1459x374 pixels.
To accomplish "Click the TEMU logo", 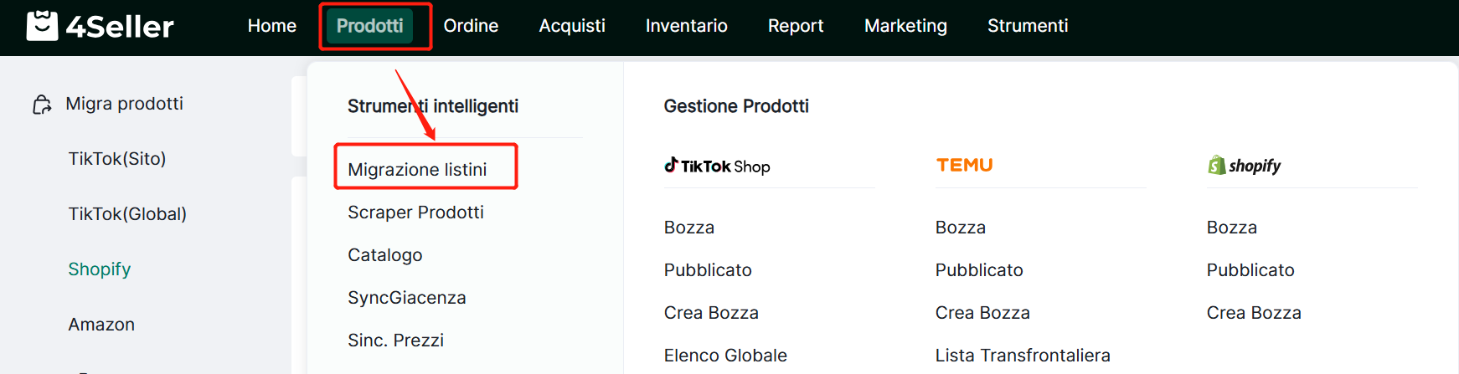I will click(x=964, y=166).
